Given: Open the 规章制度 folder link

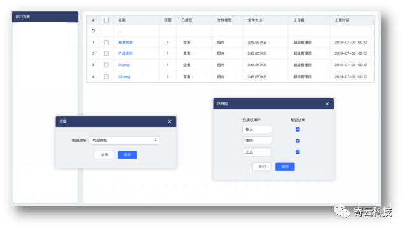Looking at the screenshot, I should click(x=125, y=42).
